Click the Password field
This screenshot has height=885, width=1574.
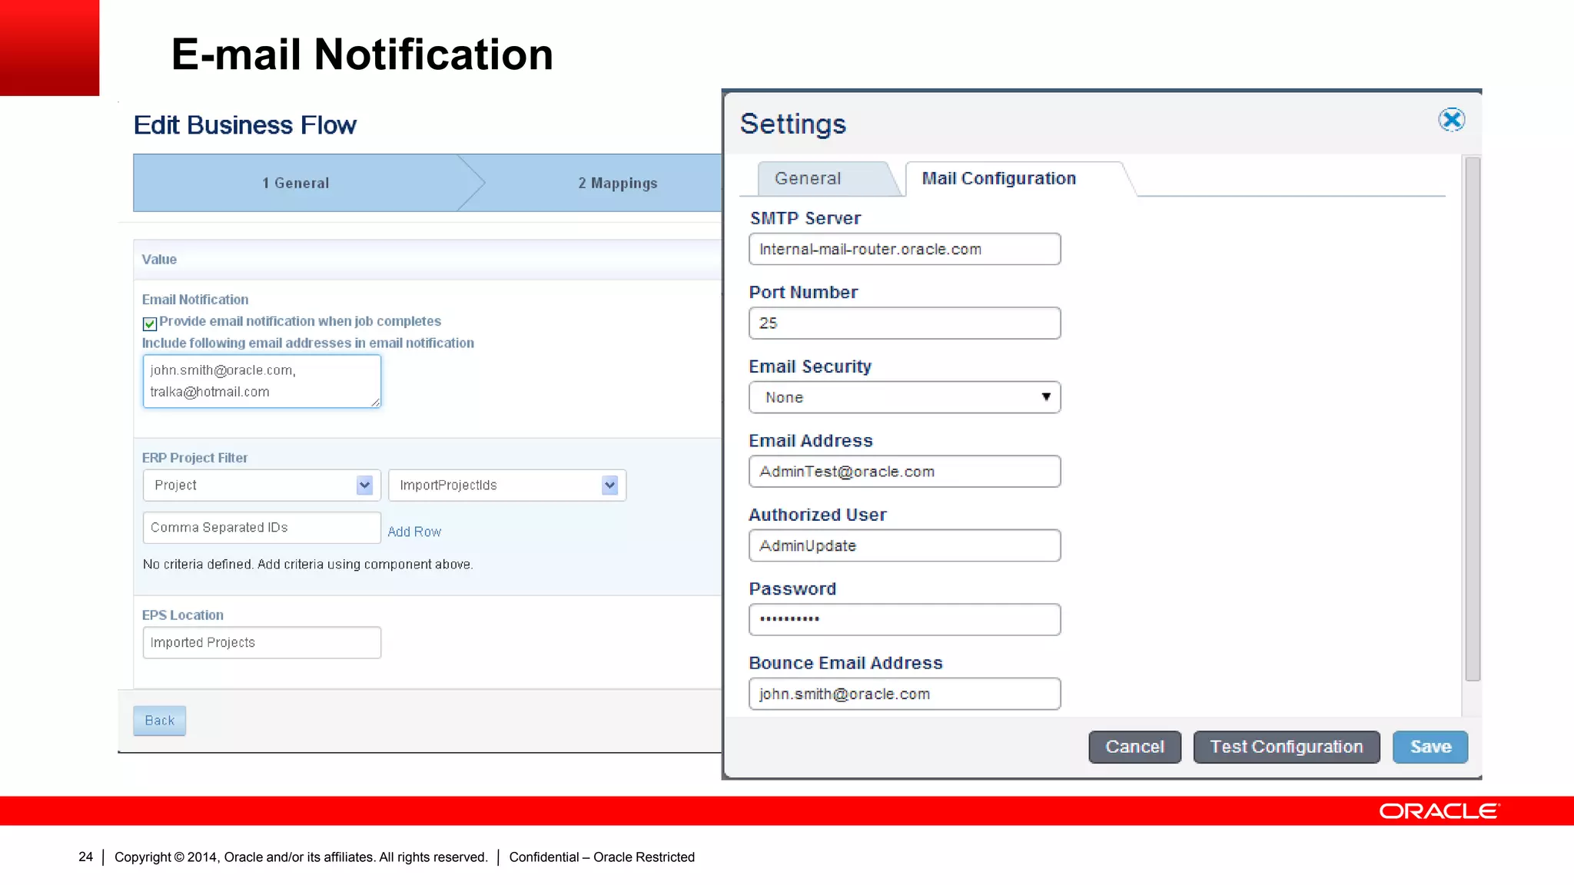click(905, 619)
